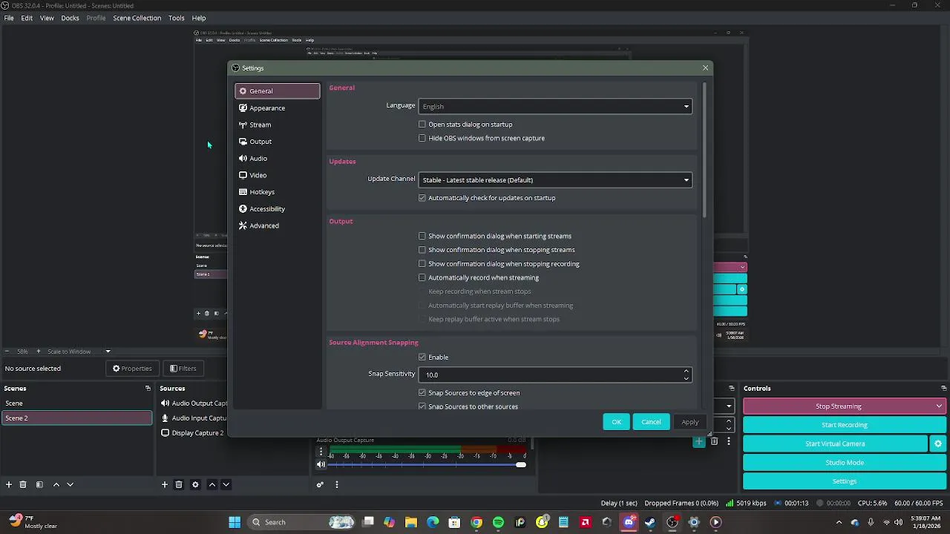Open the Update Channel dropdown
This screenshot has width=950, height=534.
[555, 179]
